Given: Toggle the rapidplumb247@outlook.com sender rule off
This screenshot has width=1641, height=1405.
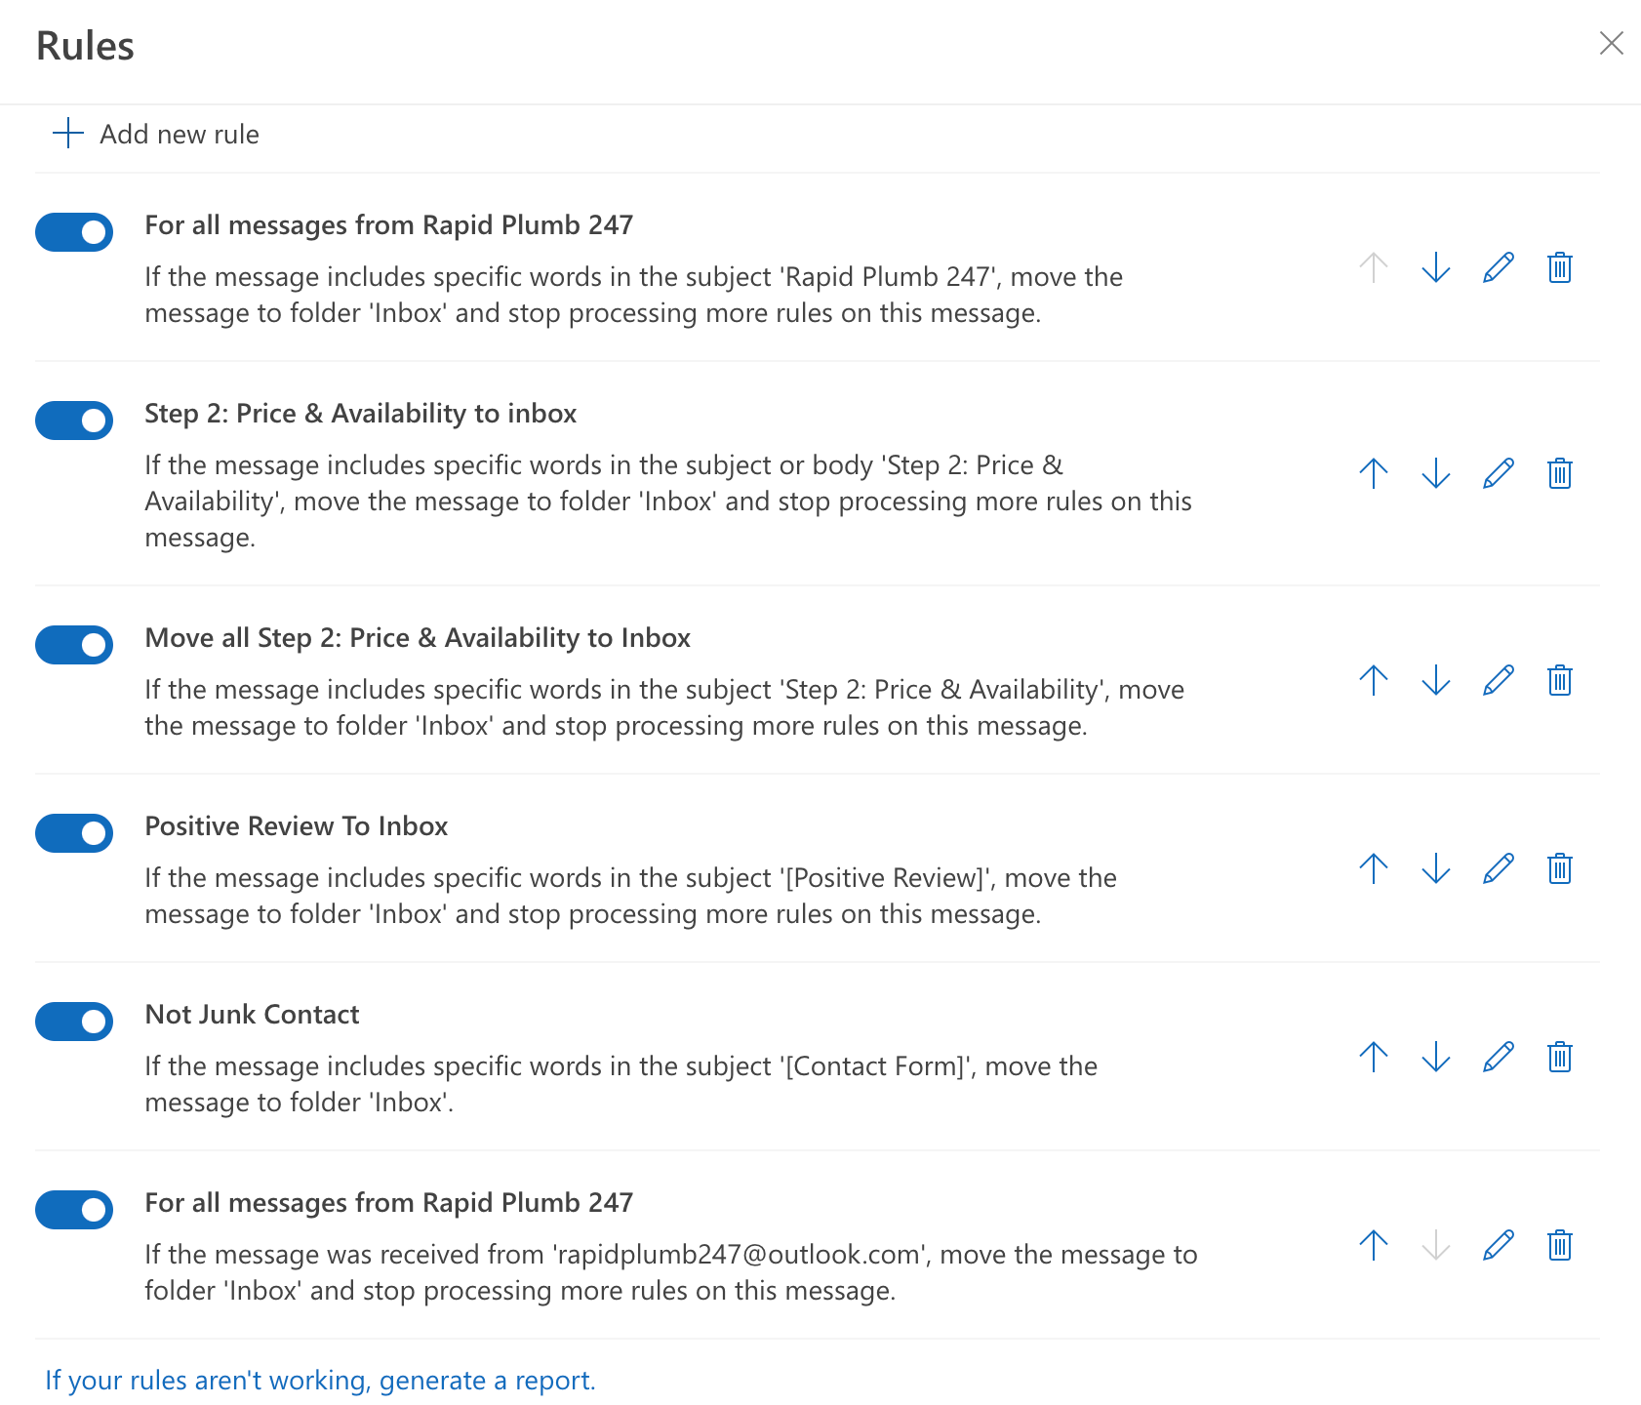Looking at the screenshot, I should click(x=74, y=1210).
